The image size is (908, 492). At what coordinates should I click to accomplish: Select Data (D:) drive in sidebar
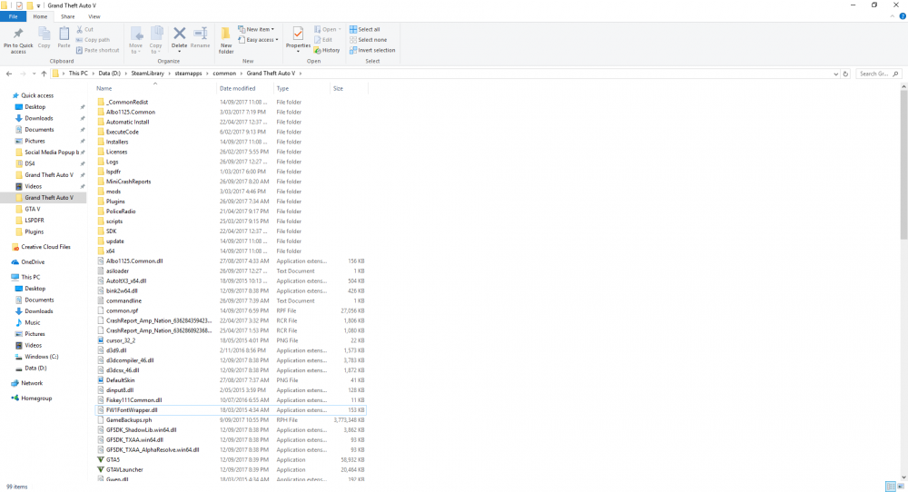(x=35, y=369)
